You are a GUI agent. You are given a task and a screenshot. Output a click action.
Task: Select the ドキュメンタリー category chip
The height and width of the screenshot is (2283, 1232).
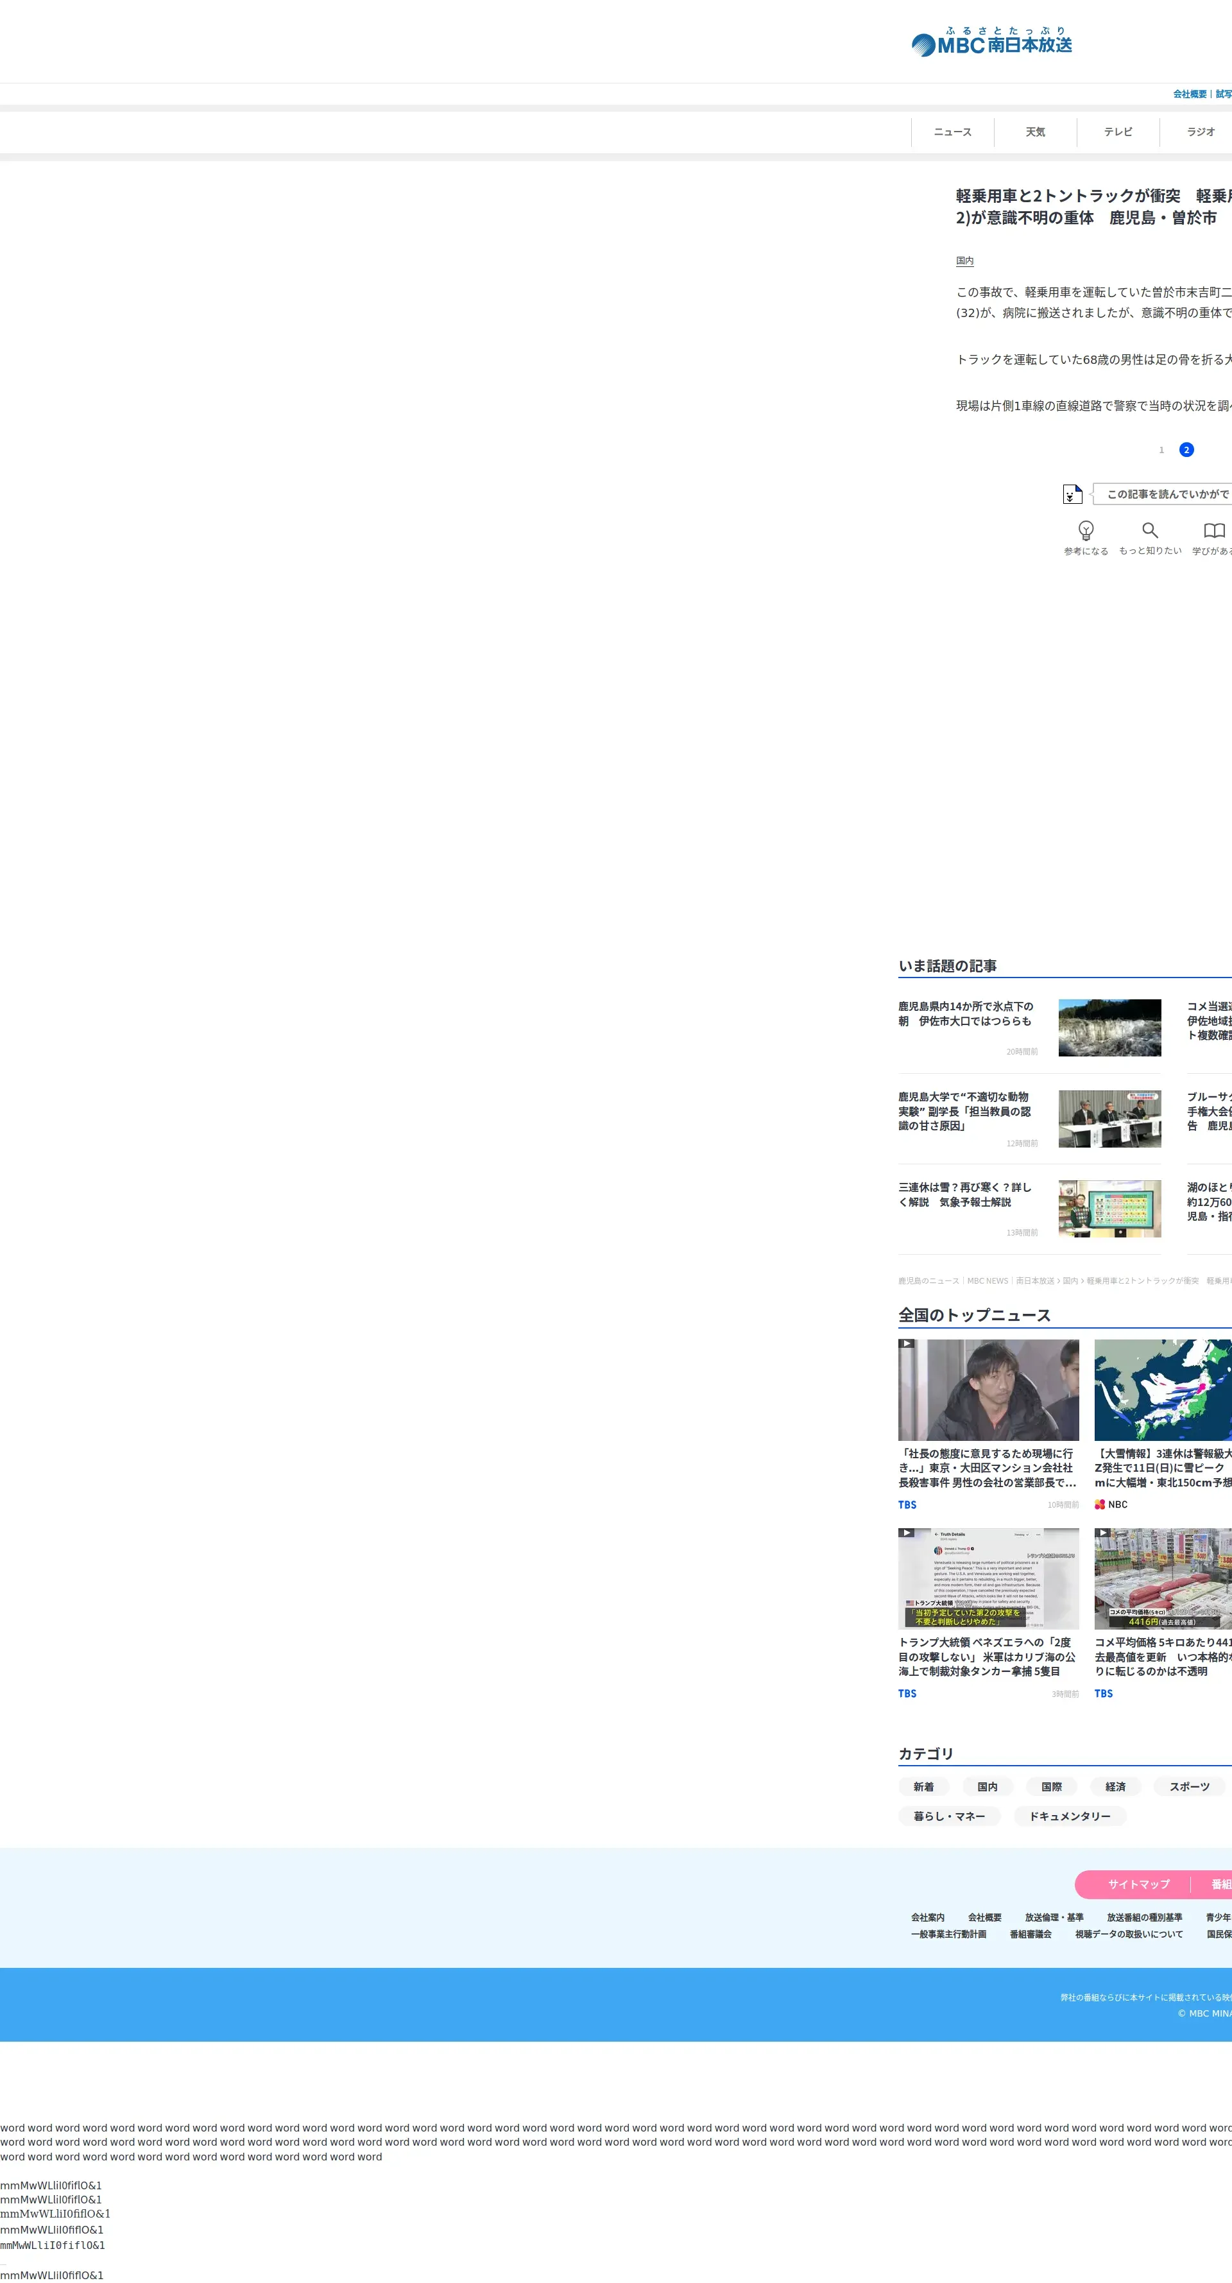pyautogui.click(x=1069, y=1816)
